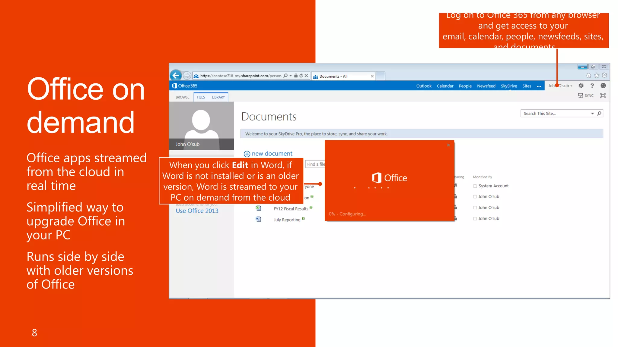Open Calendar from the navigation bar

point(445,86)
